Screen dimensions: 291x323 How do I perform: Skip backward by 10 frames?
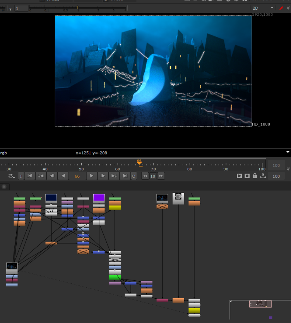pos(145,176)
